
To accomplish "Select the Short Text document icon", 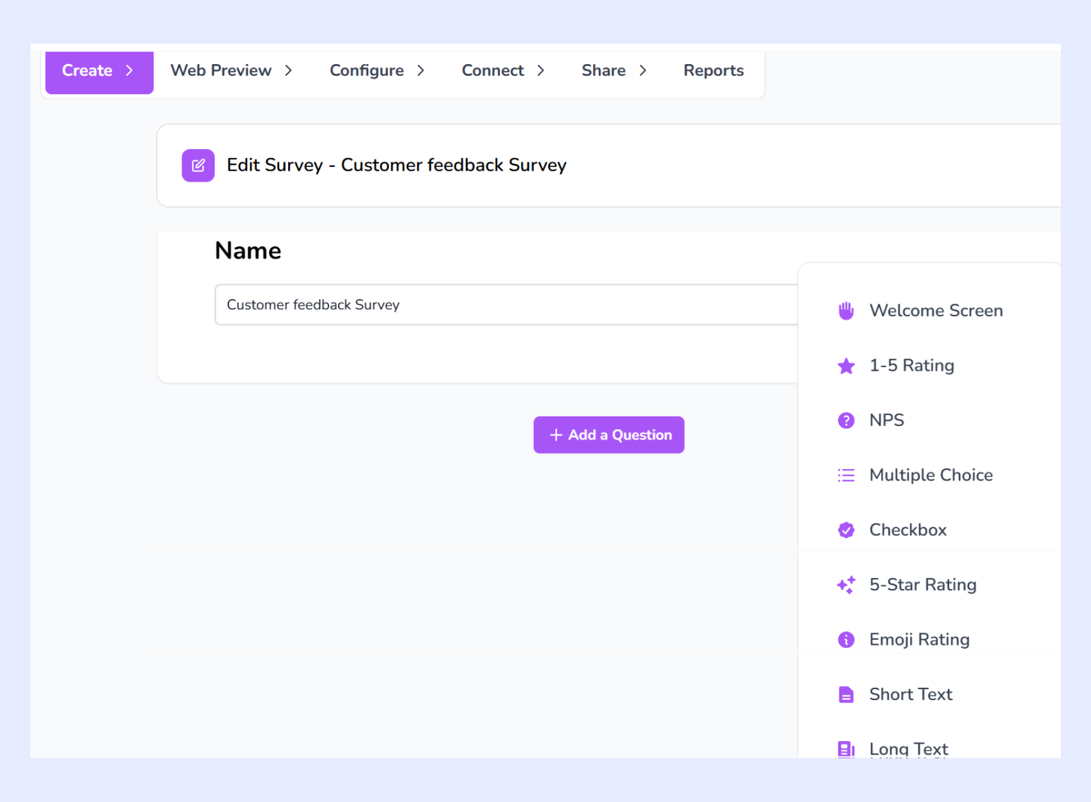I will tap(846, 694).
